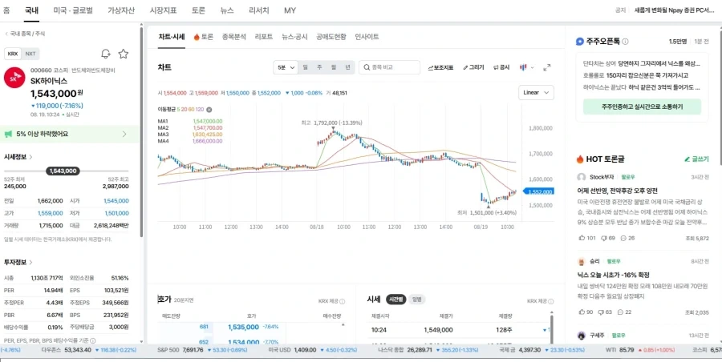Screen dimensions: 722x362
Task: Open post 어제 선반영, 전약후강 오후 양전
Action: point(618,191)
